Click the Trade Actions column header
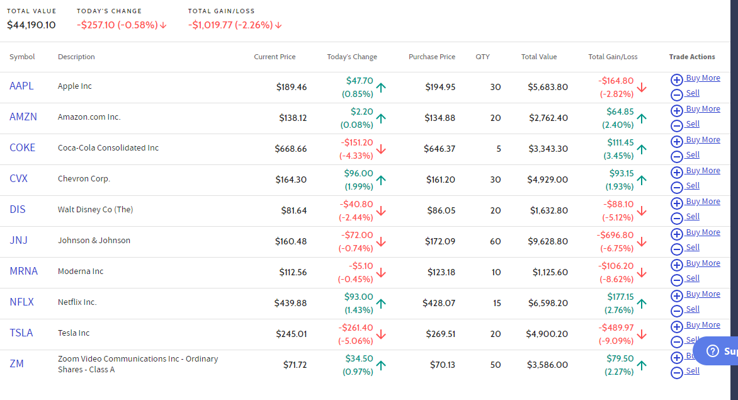Image resolution: width=738 pixels, height=400 pixels. tap(692, 57)
